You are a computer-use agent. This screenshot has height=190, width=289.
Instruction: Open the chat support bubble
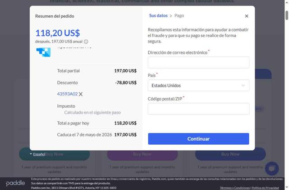click(x=272, y=168)
